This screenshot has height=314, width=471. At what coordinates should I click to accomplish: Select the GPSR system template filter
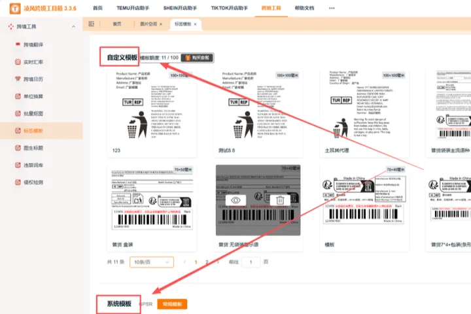coord(146,304)
